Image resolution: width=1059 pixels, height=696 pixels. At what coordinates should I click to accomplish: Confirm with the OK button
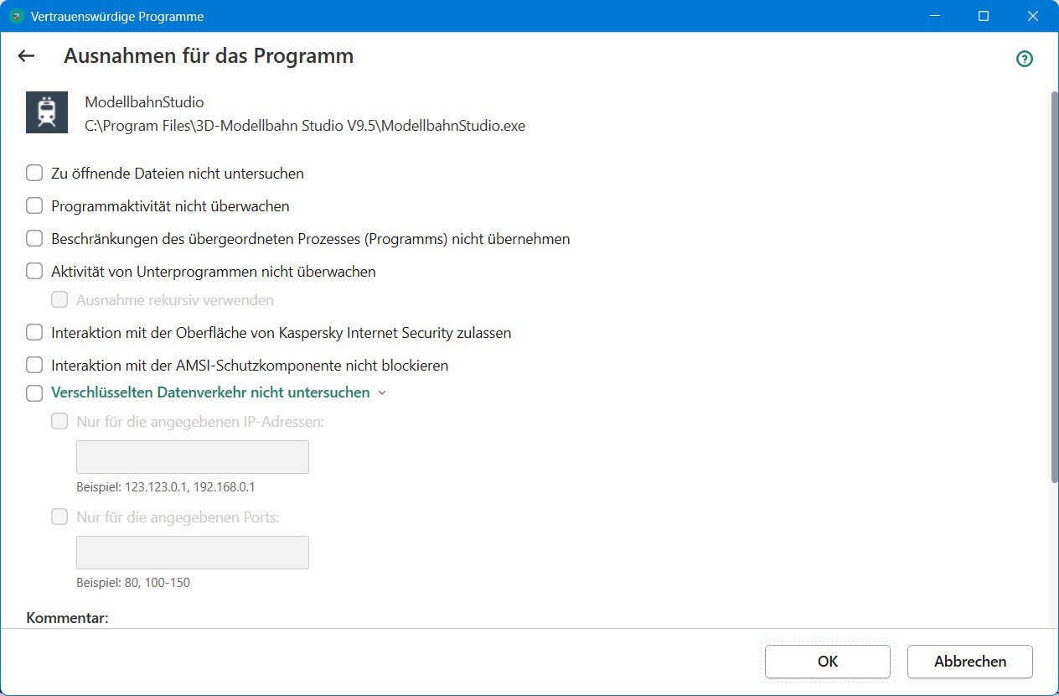(828, 662)
